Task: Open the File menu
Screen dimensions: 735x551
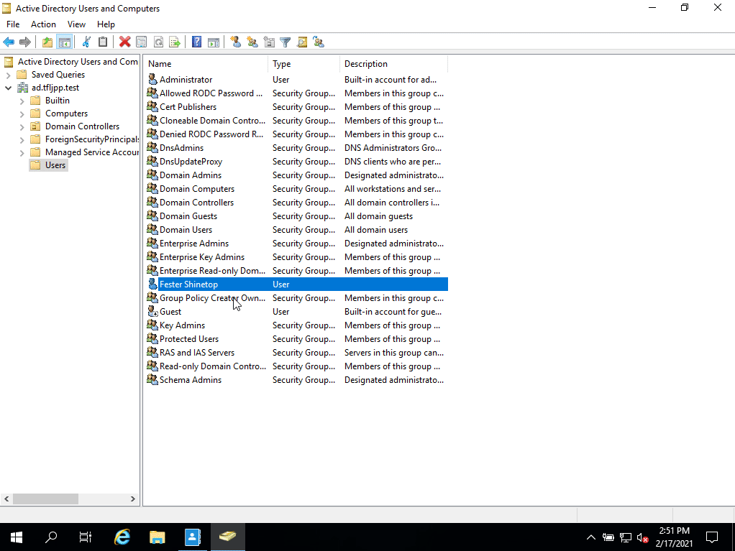Action: point(13,24)
